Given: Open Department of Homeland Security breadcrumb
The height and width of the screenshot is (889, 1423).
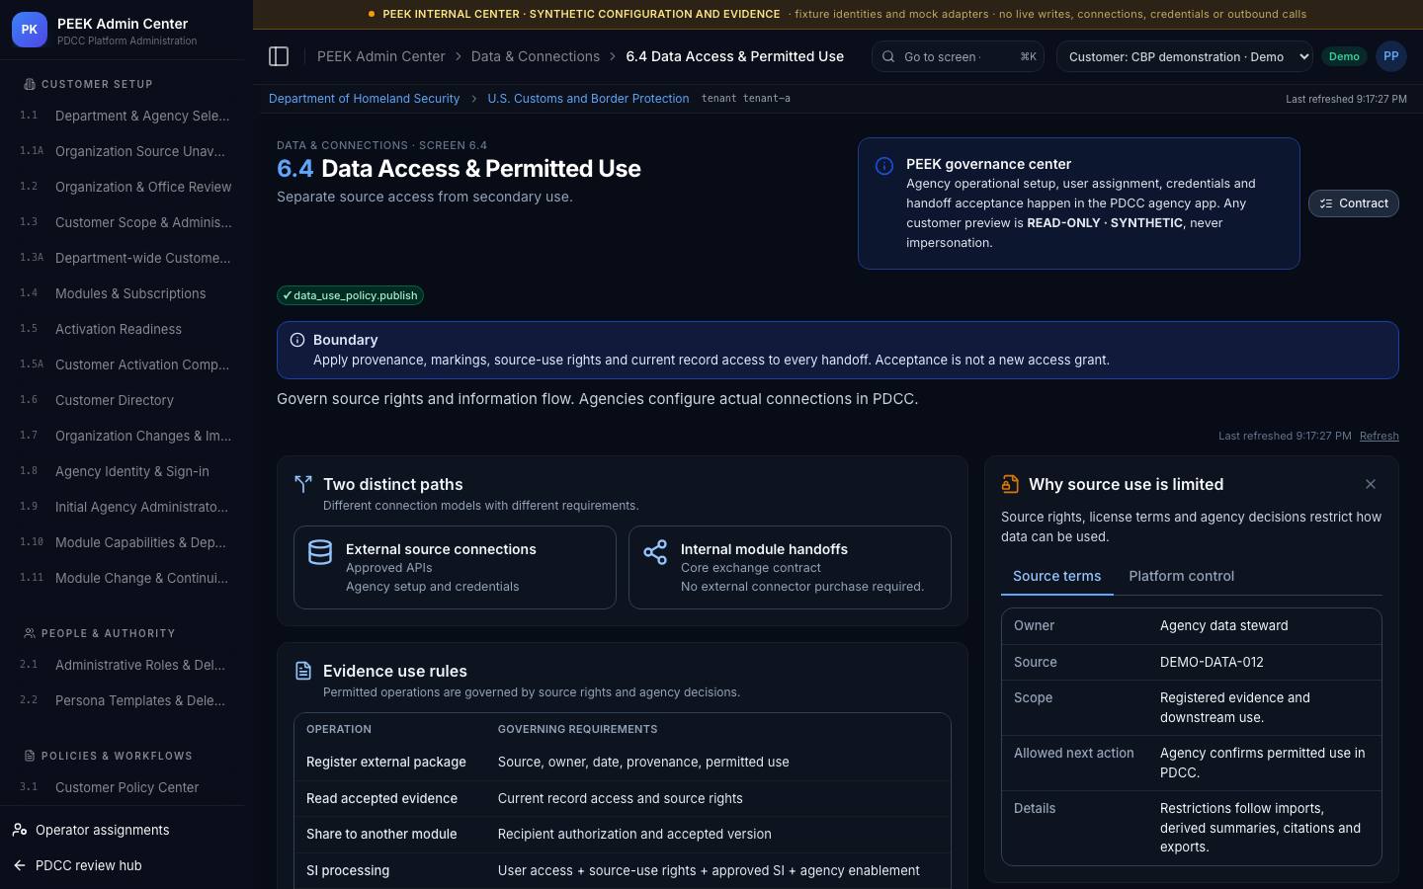Looking at the screenshot, I should [364, 99].
